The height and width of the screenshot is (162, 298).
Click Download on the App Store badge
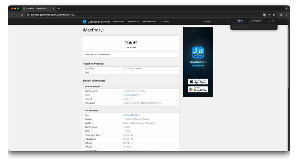(198, 82)
